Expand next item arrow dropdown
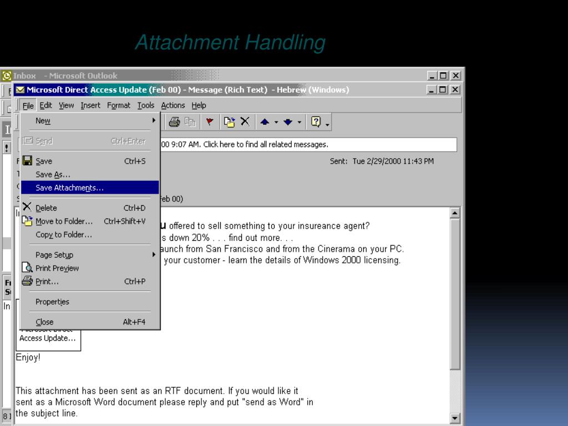568x426 pixels. coord(299,123)
